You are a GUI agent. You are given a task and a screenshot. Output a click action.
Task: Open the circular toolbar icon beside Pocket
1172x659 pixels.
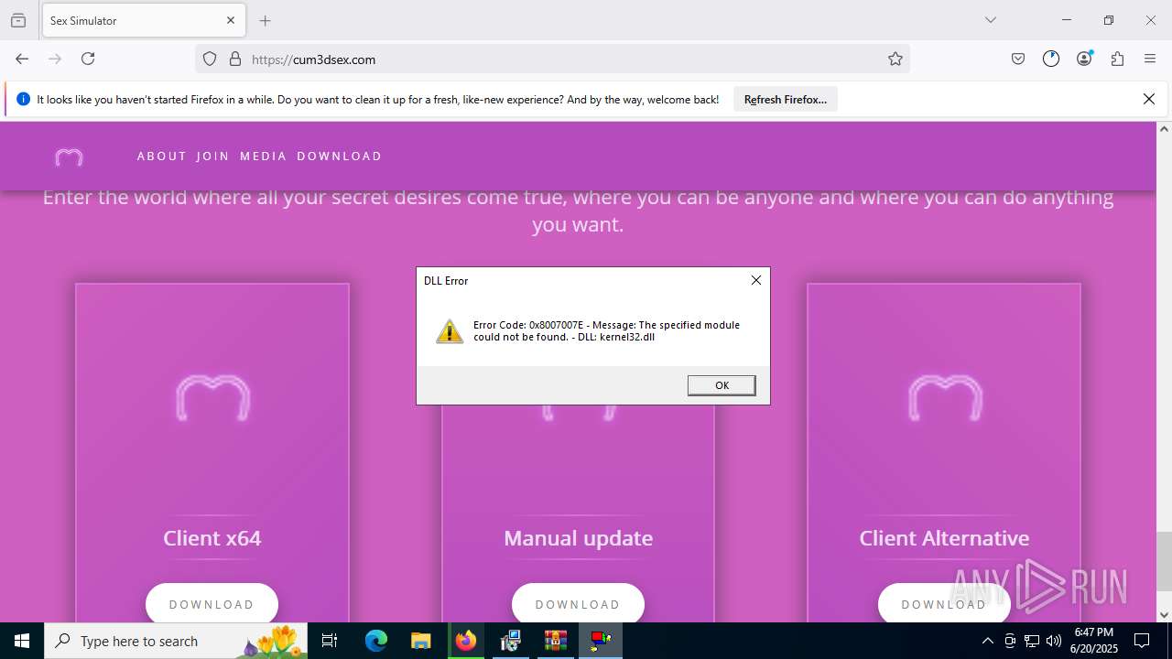tap(1051, 59)
